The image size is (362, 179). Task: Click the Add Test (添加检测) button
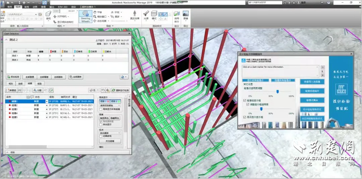14,77
